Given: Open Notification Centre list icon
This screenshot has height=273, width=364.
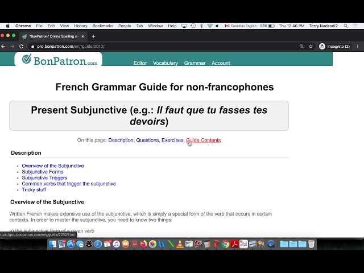Looking at the screenshot, I should point(355,26).
